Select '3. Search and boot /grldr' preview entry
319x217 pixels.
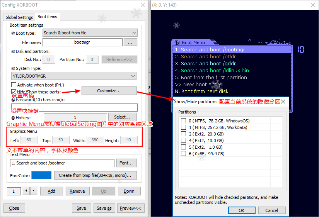232,63
